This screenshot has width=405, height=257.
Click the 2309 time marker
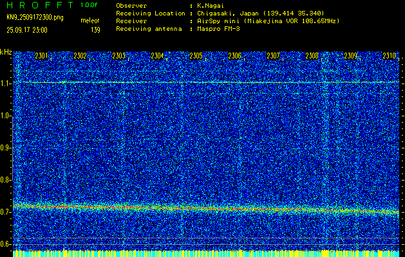coord(351,56)
